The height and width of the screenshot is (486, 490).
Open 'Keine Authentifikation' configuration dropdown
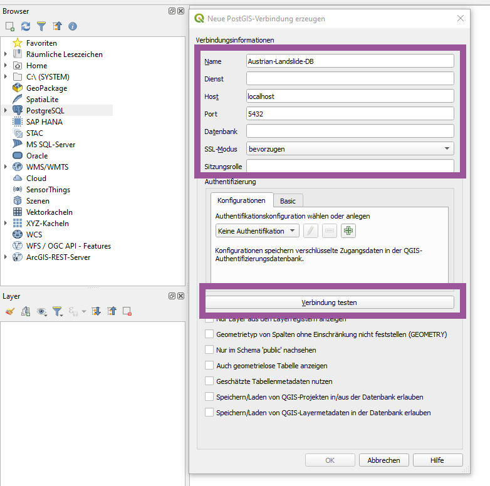(x=257, y=231)
